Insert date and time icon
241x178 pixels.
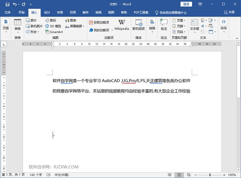click(x=211, y=26)
